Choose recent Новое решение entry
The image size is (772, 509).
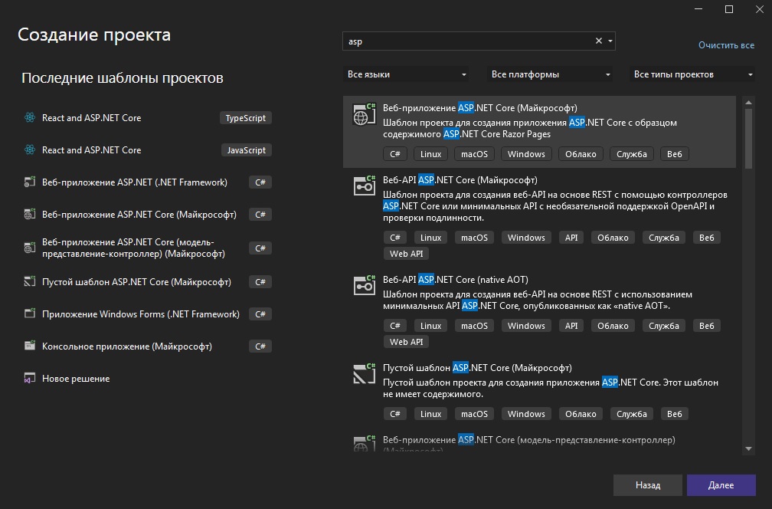[148, 379]
